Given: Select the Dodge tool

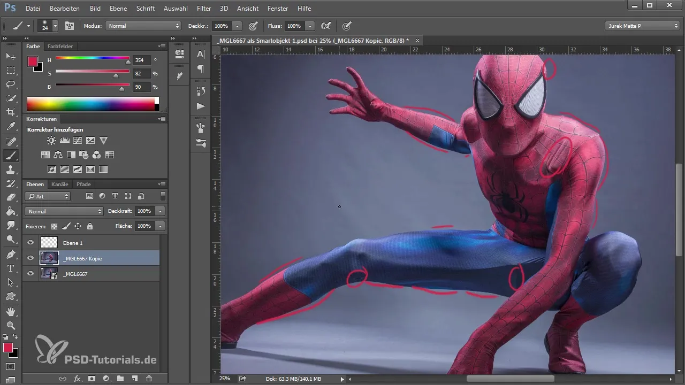Looking at the screenshot, I should click(11, 239).
